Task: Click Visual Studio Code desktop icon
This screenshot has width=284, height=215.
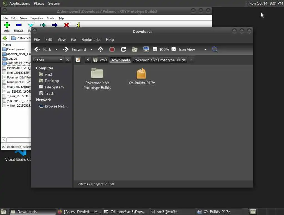Action: (18, 156)
